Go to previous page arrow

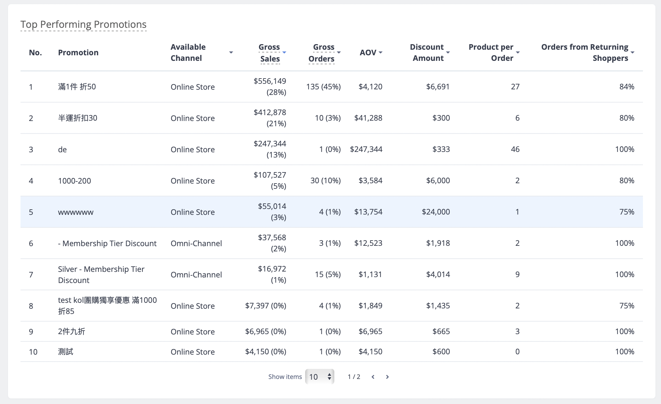(373, 377)
